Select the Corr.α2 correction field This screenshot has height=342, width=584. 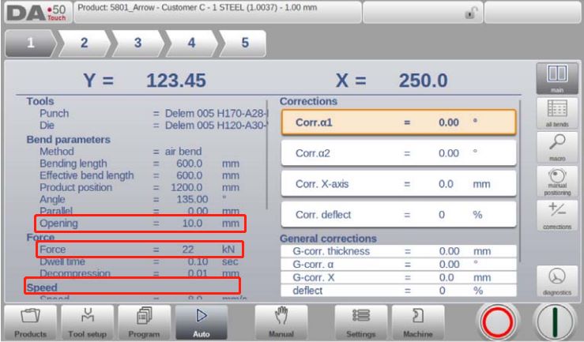click(x=398, y=153)
